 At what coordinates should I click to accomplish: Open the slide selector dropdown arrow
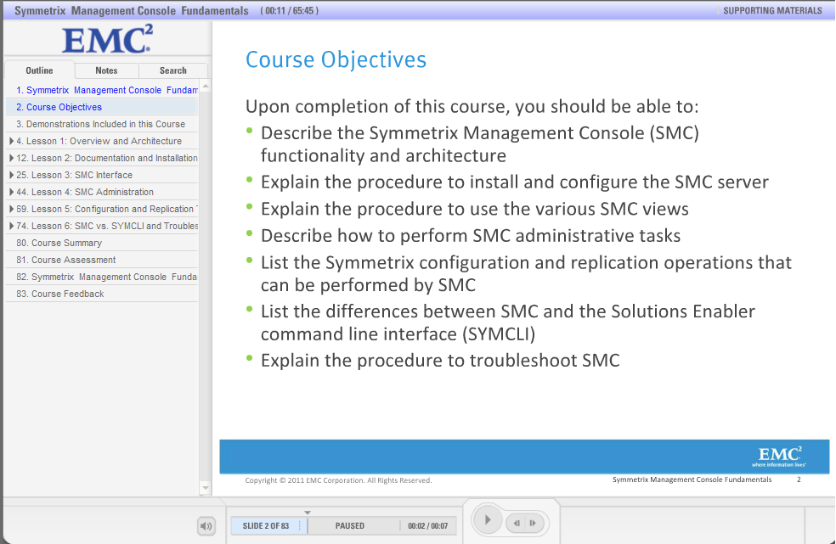[x=307, y=513]
